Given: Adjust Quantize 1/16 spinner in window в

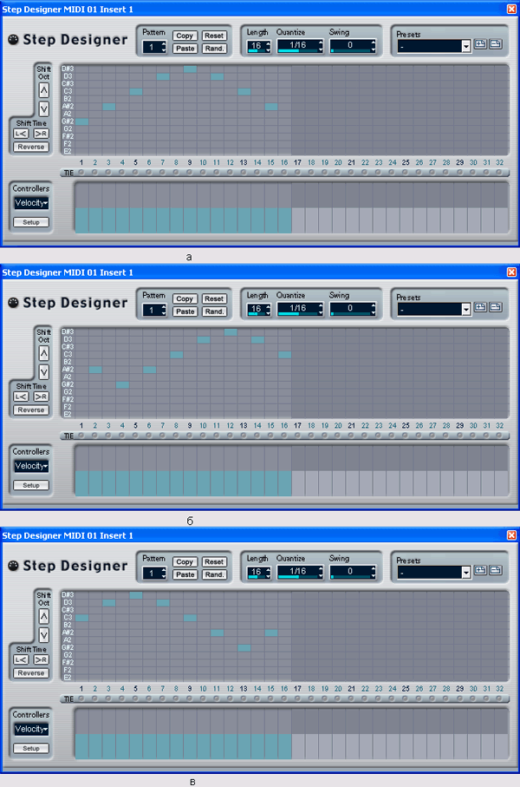Looking at the screenshot, I should (321, 572).
